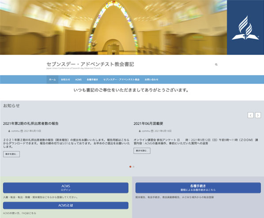This screenshot has width=264, height=218.
Task: Click excerpt beginning ２０２１年第２期の礼拝出席者数
Action: pos(67,143)
